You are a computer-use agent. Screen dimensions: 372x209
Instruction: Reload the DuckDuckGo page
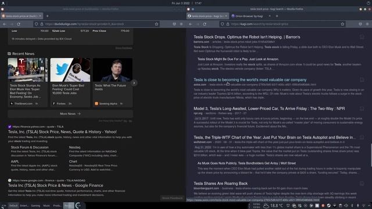[x=19, y=24]
